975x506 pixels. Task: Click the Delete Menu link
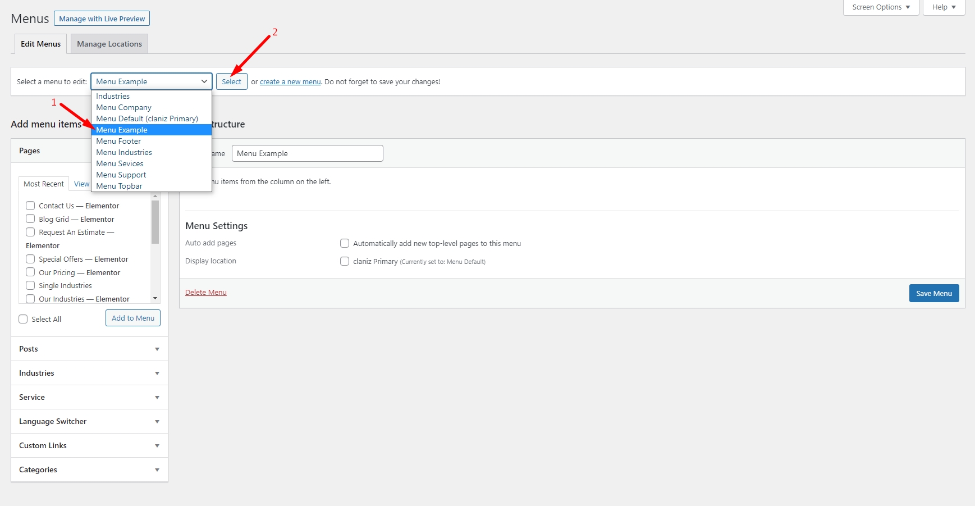(x=206, y=293)
